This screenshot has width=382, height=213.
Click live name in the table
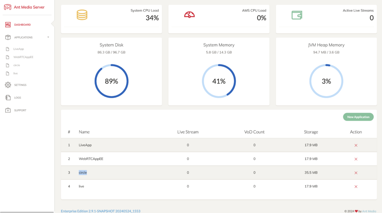[81, 186]
